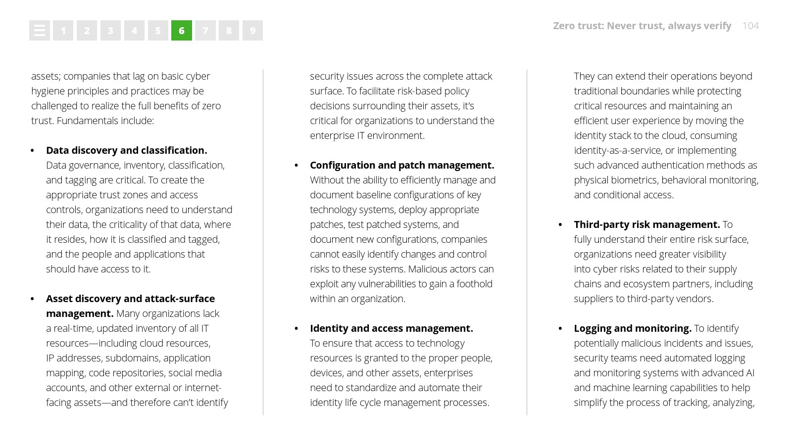Click 'Third-party risk management.' heading
Viewport: 792px width, 445px height.
[646, 224]
